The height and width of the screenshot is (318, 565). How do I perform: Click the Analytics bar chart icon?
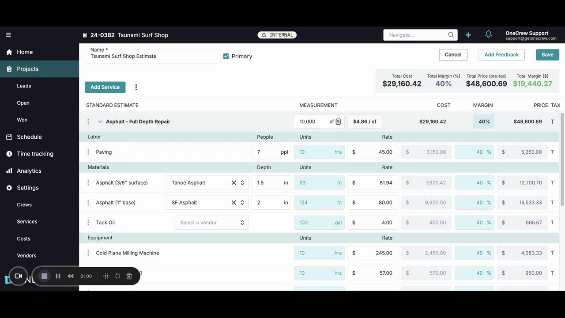tap(9, 171)
